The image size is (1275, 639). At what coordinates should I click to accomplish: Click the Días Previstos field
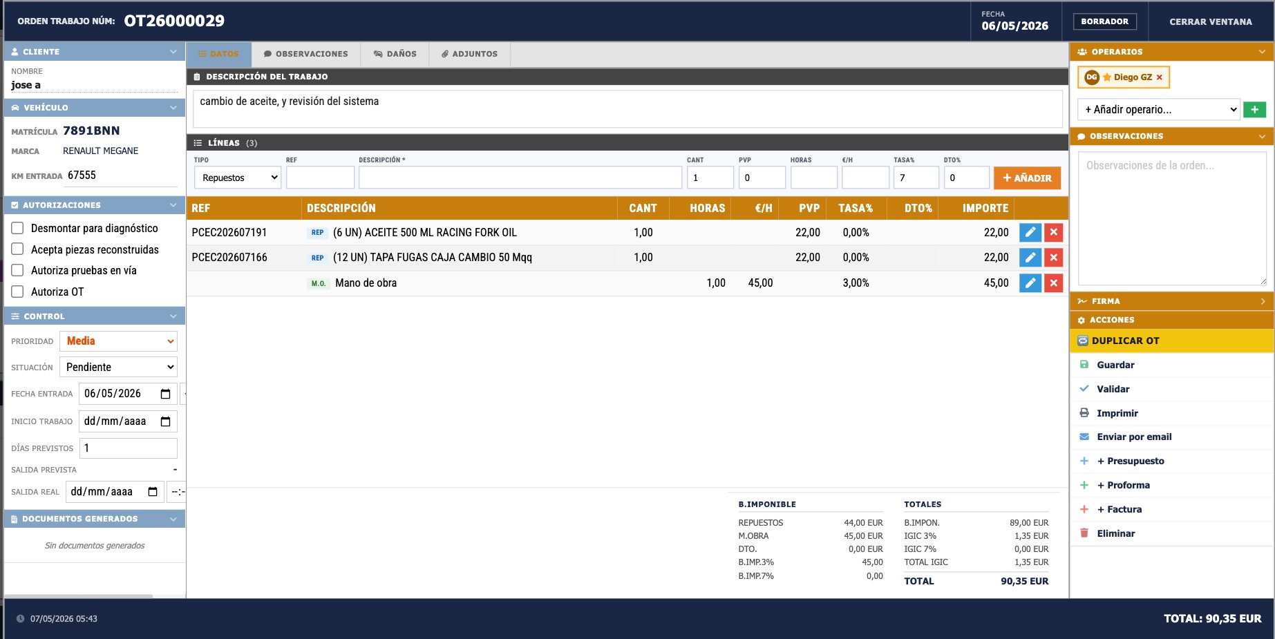pos(129,448)
